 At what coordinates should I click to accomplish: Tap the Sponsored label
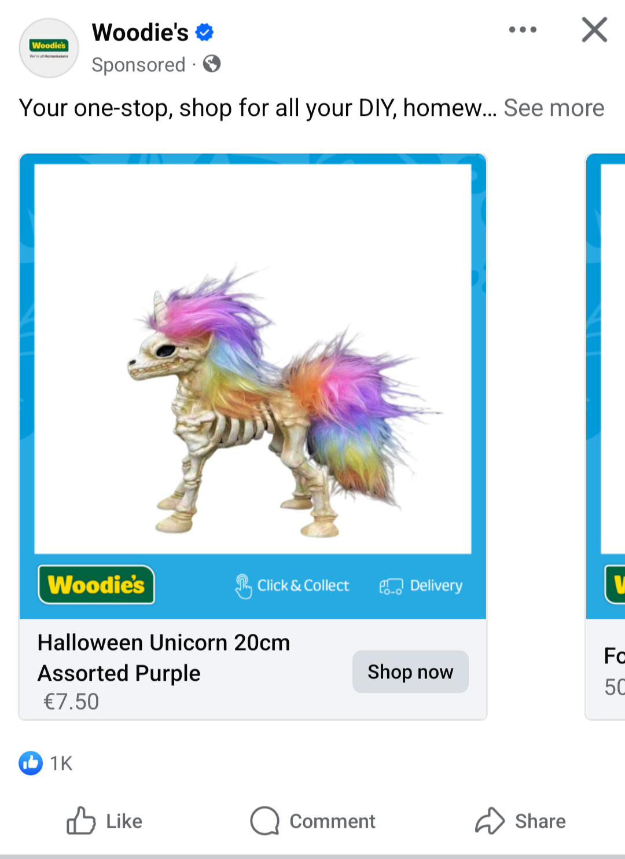pyautogui.click(x=138, y=64)
